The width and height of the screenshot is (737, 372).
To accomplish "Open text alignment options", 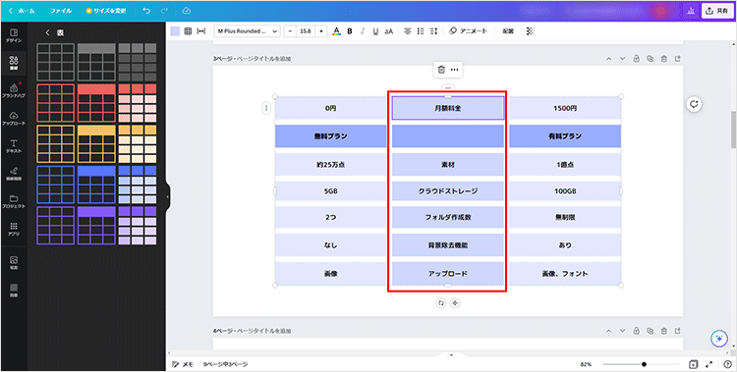I will click(x=408, y=31).
